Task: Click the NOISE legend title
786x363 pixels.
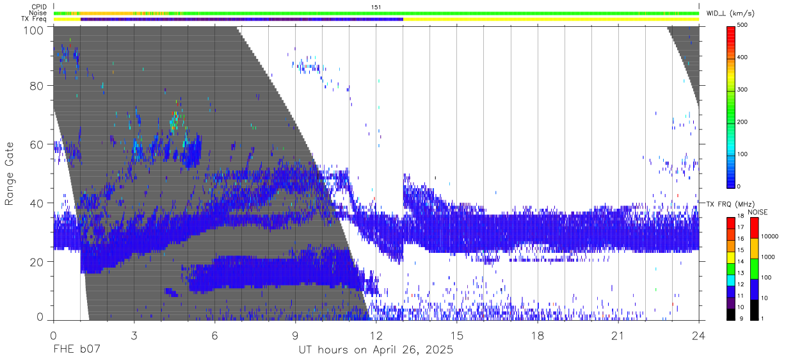Action: click(x=757, y=212)
